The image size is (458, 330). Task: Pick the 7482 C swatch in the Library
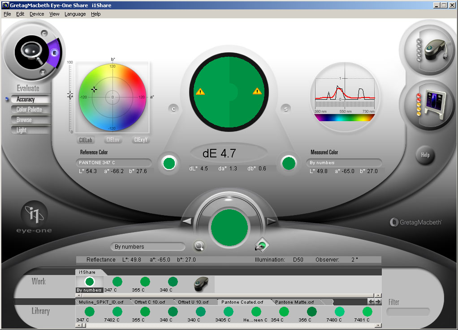[117, 312]
